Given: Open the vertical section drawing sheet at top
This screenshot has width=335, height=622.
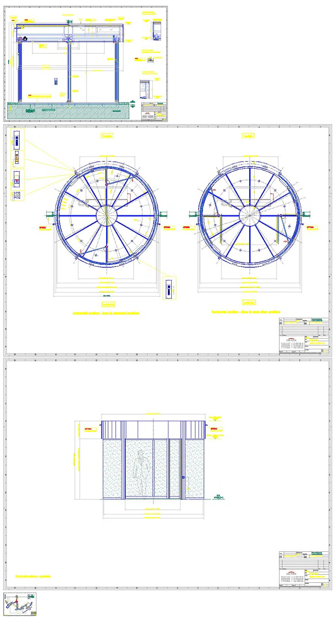Looking at the screenshot, I should coord(86,63).
